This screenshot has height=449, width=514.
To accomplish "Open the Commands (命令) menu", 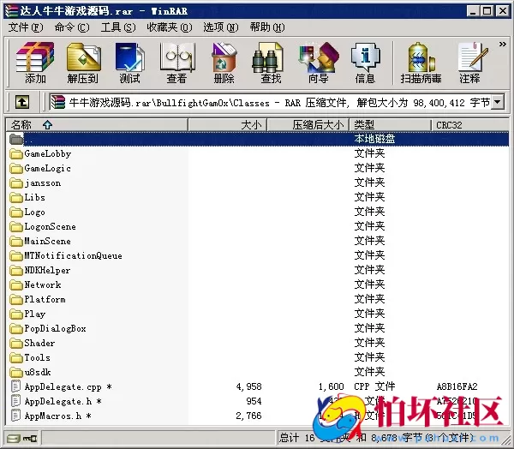I will 72,27.
